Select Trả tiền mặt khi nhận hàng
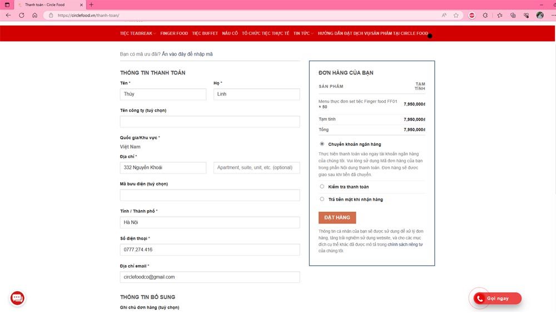The image size is (556, 313). coord(322,199)
